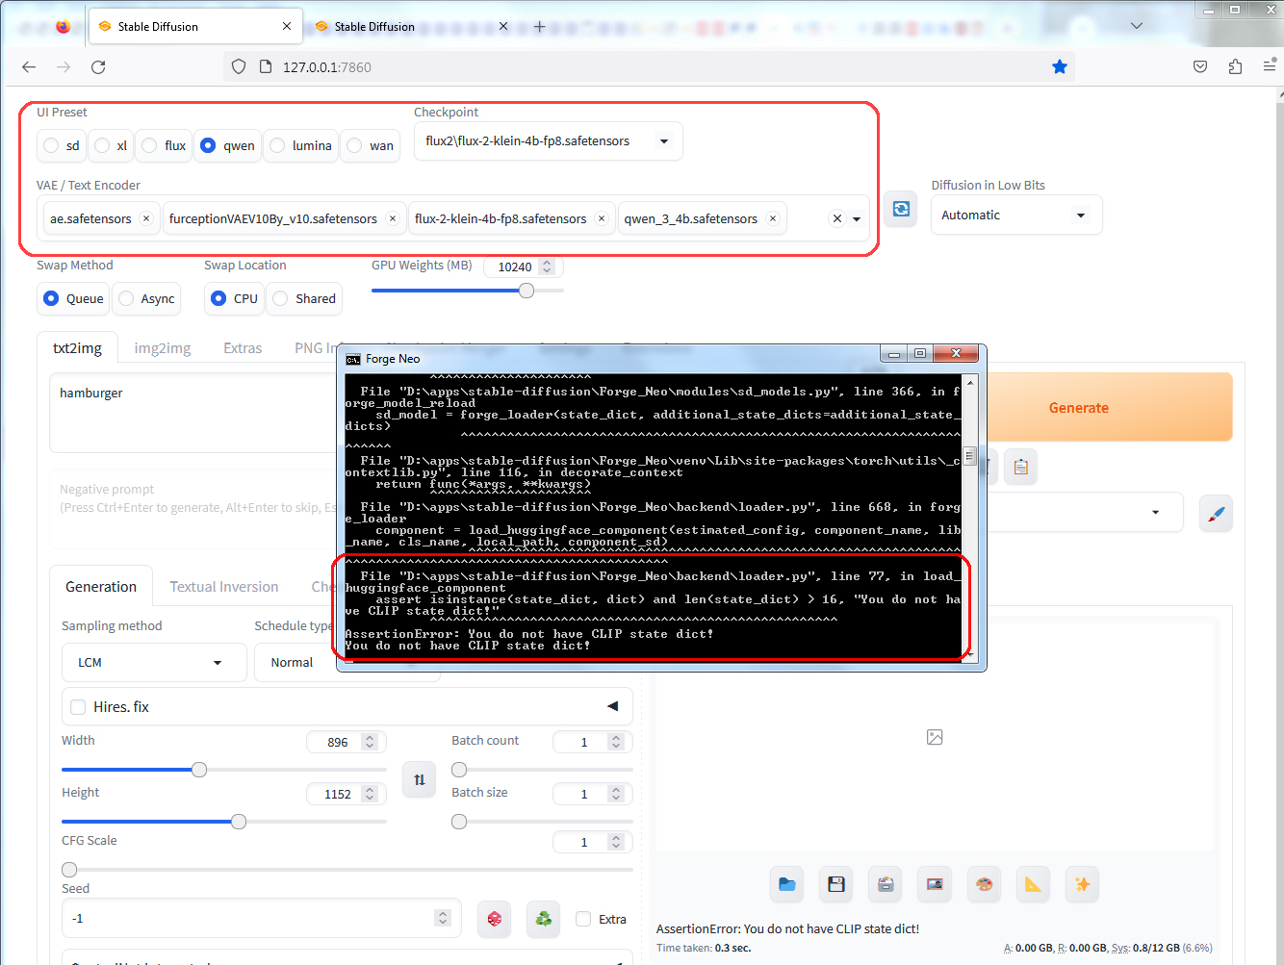Open the Textual Inversion tab
Image resolution: width=1284 pixels, height=965 pixels.
pyautogui.click(x=224, y=587)
